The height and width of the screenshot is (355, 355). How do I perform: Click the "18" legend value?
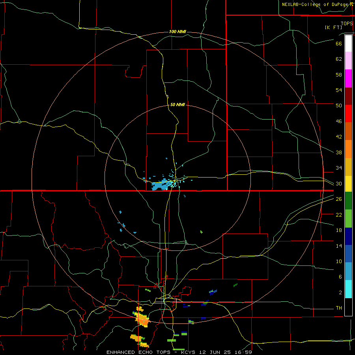339,230
